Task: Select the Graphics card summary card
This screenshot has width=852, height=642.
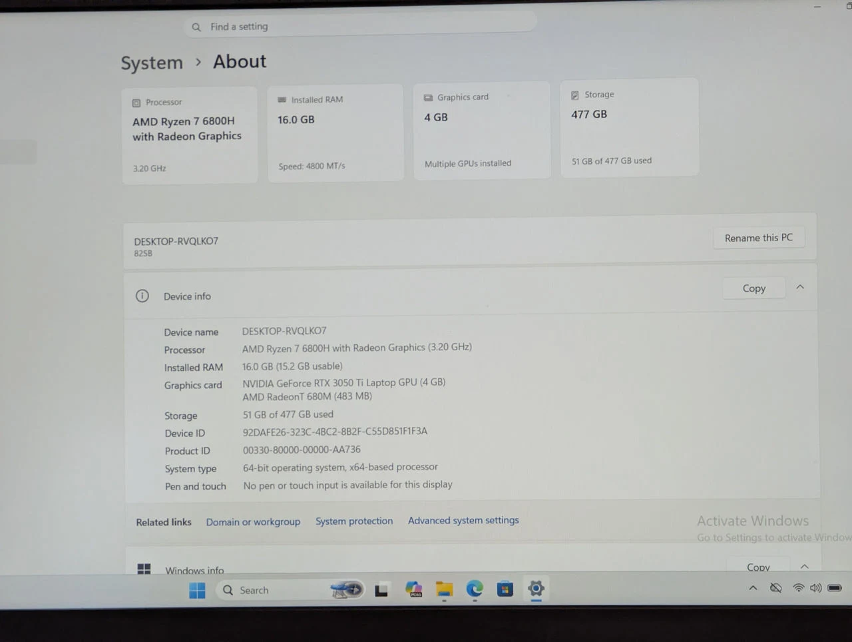Action: (482, 130)
